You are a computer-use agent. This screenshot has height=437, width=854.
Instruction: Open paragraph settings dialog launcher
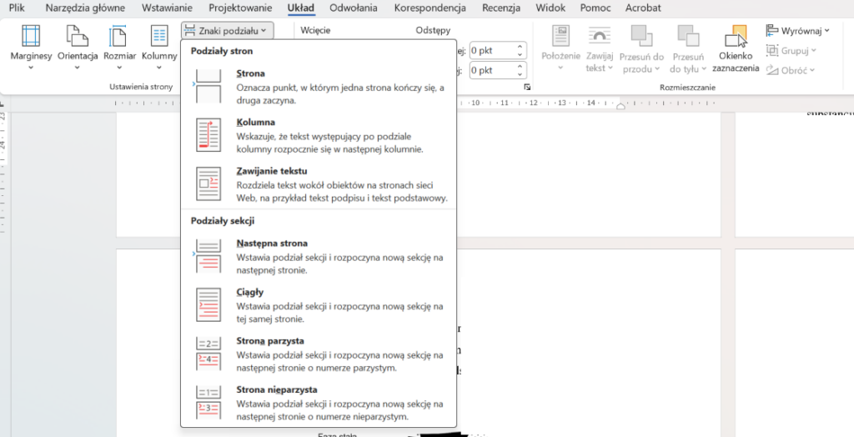click(x=527, y=88)
